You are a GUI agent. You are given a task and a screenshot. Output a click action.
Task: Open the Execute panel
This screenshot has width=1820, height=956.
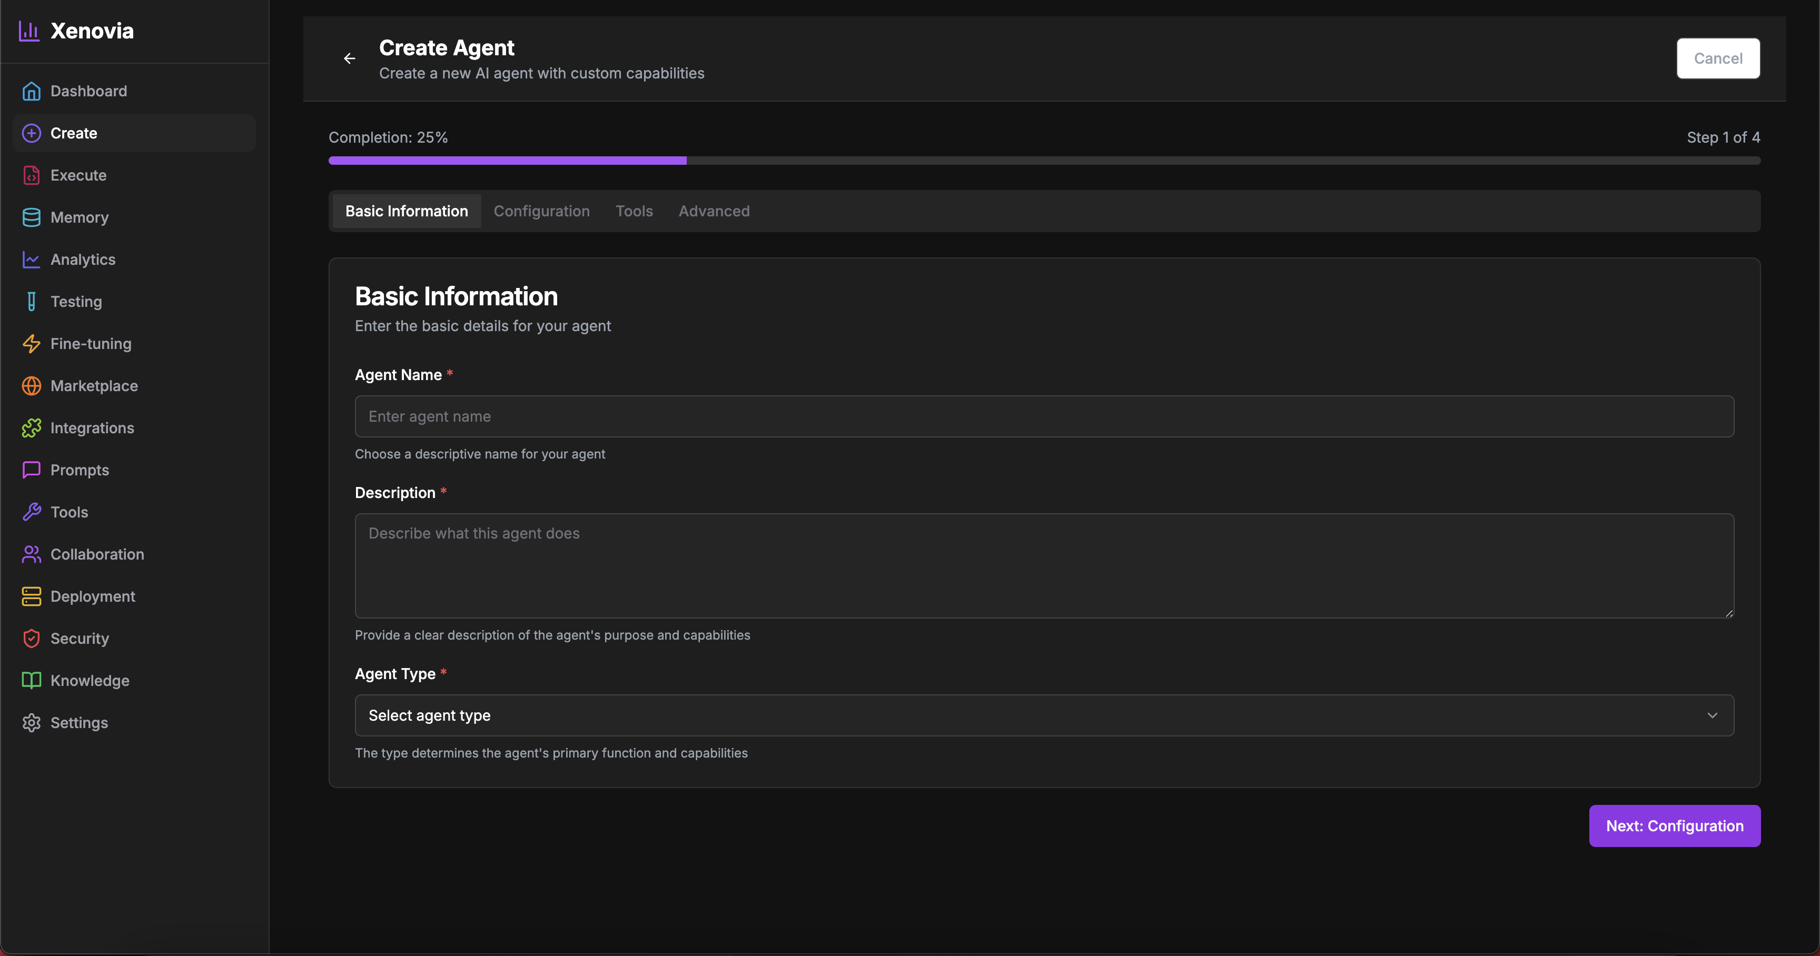[79, 175]
